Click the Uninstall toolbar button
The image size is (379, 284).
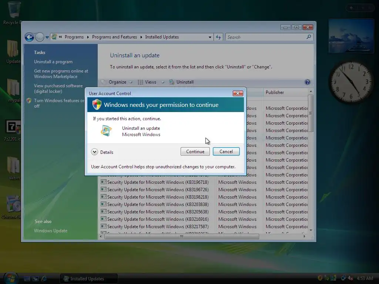181,82
